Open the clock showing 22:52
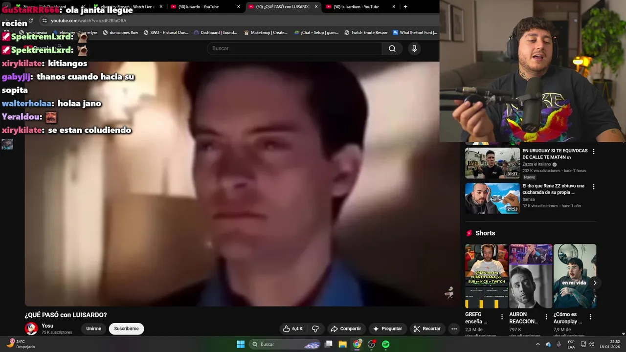 coord(611,344)
